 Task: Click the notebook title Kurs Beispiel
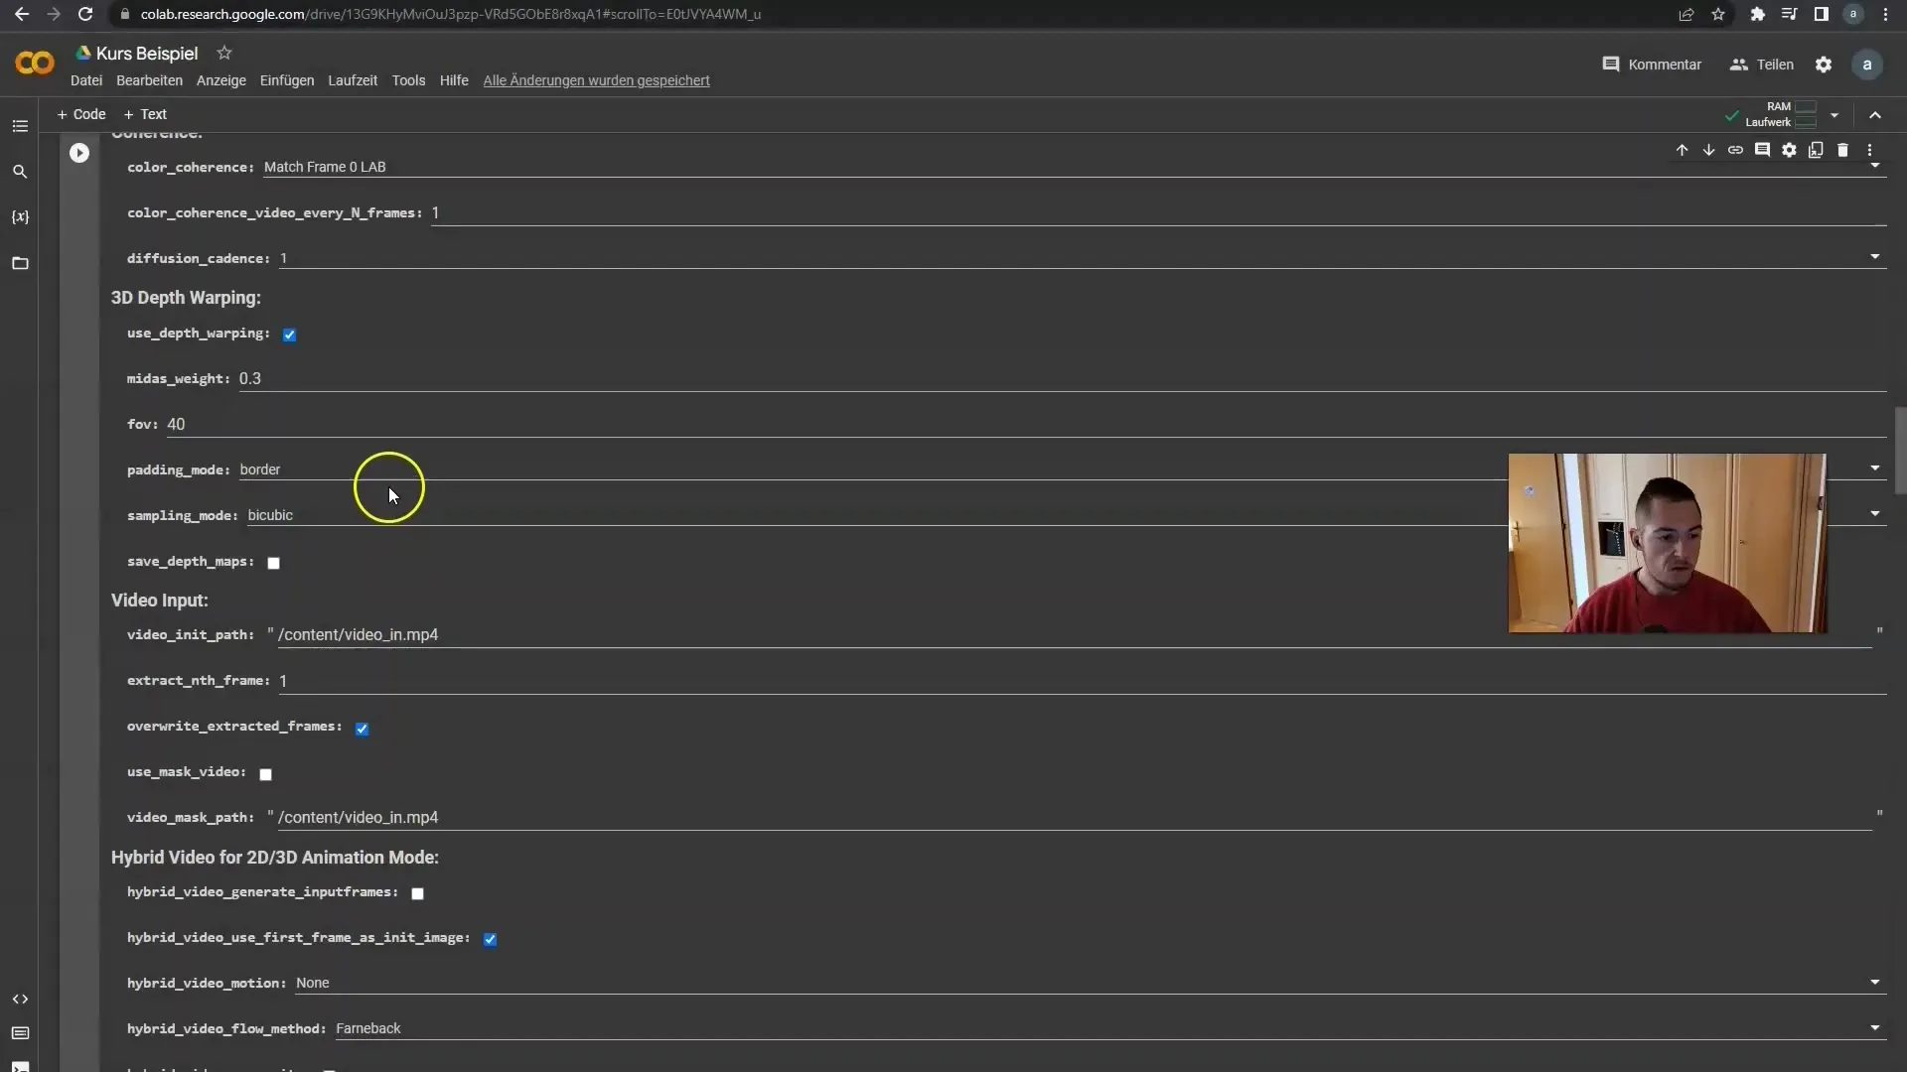pyautogui.click(x=147, y=54)
